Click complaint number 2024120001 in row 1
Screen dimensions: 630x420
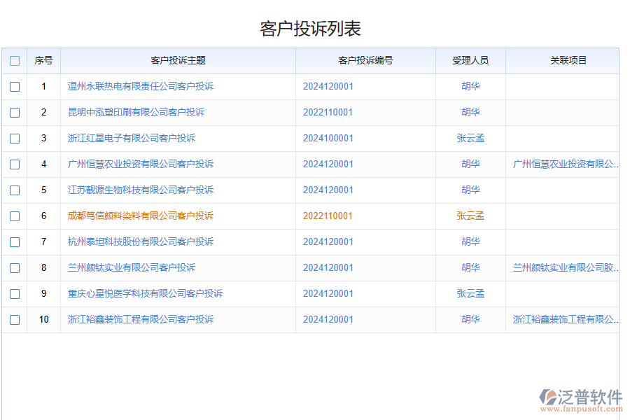click(329, 87)
